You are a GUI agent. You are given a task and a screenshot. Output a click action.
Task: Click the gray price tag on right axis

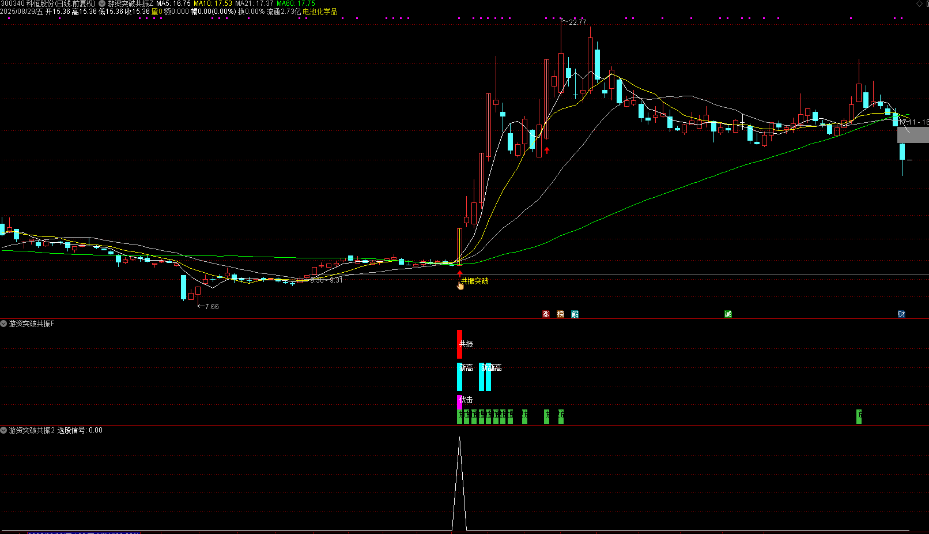click(x=913, y=135)
